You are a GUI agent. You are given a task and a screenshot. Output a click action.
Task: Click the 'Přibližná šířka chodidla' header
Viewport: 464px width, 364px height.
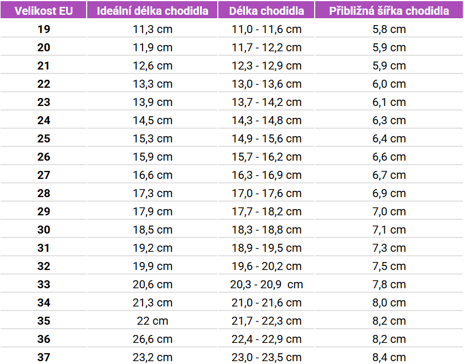[389, 11]
